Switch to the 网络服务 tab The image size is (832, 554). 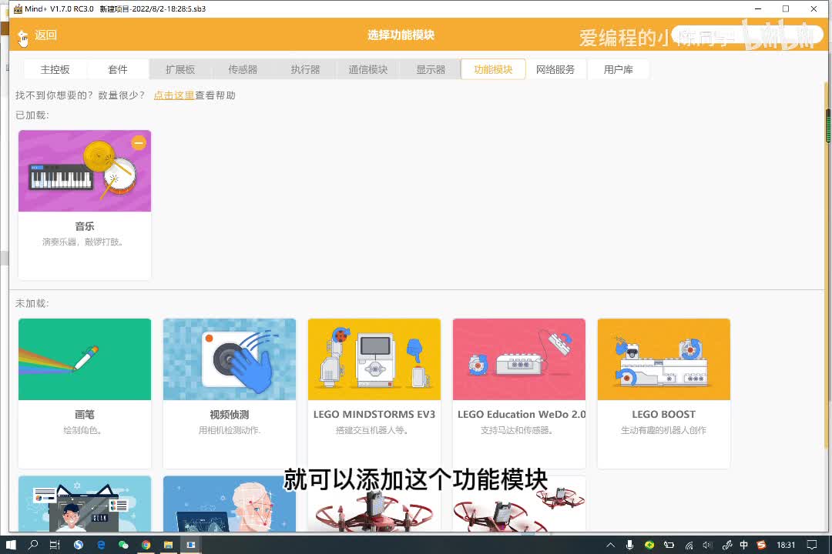pos(555,69)
